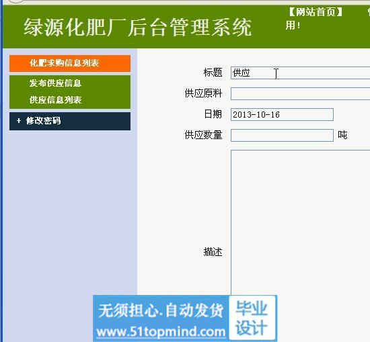Open 供应信息列表 in the sidebar
The image size is (370, 342).
tap(55, 99)
